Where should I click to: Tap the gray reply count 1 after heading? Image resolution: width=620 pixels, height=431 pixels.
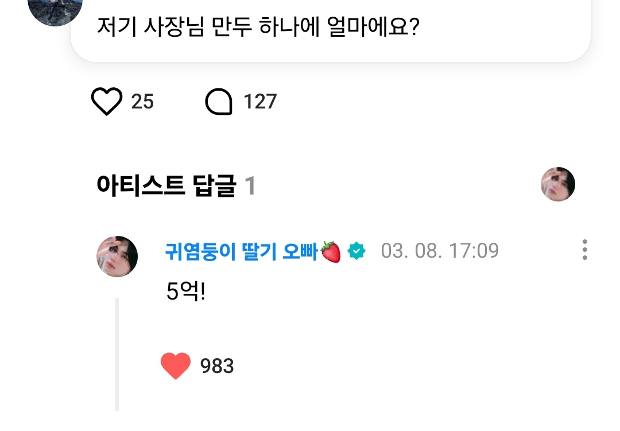point(250,186)
